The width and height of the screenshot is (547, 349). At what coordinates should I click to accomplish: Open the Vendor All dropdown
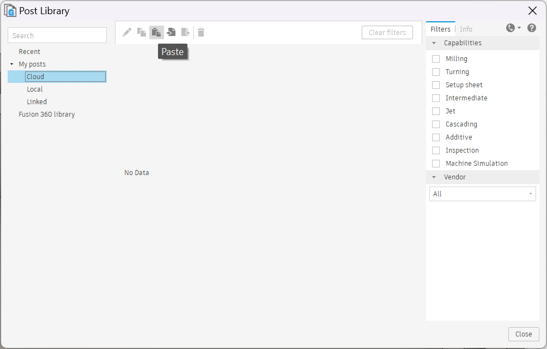[482, 194]
